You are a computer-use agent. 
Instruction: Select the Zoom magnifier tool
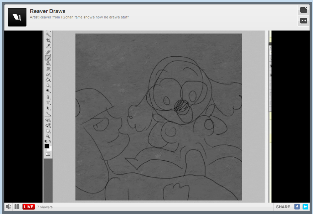(x=48, y=137)
